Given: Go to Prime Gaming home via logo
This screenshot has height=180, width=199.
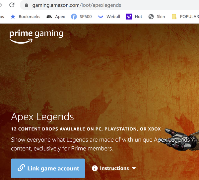Looking at the screenshot, I should (36, 37).
